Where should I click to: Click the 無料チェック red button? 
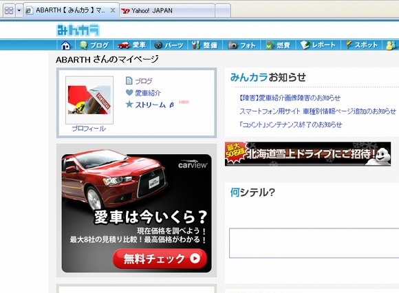click(160, 259)
